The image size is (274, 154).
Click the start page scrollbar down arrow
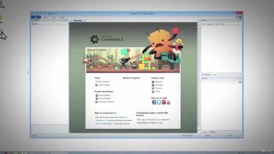click(x=199, y=130)
